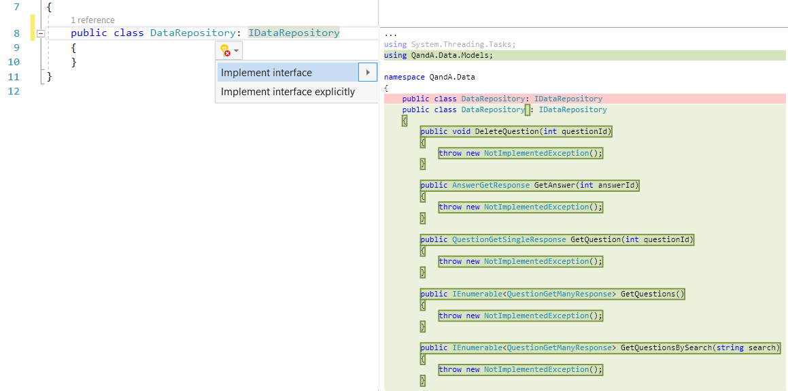
Task: Click IDataRepository in the editor class declaration
Action: point(294,33)
